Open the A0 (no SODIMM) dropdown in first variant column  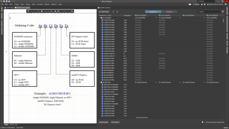(156, 18)
